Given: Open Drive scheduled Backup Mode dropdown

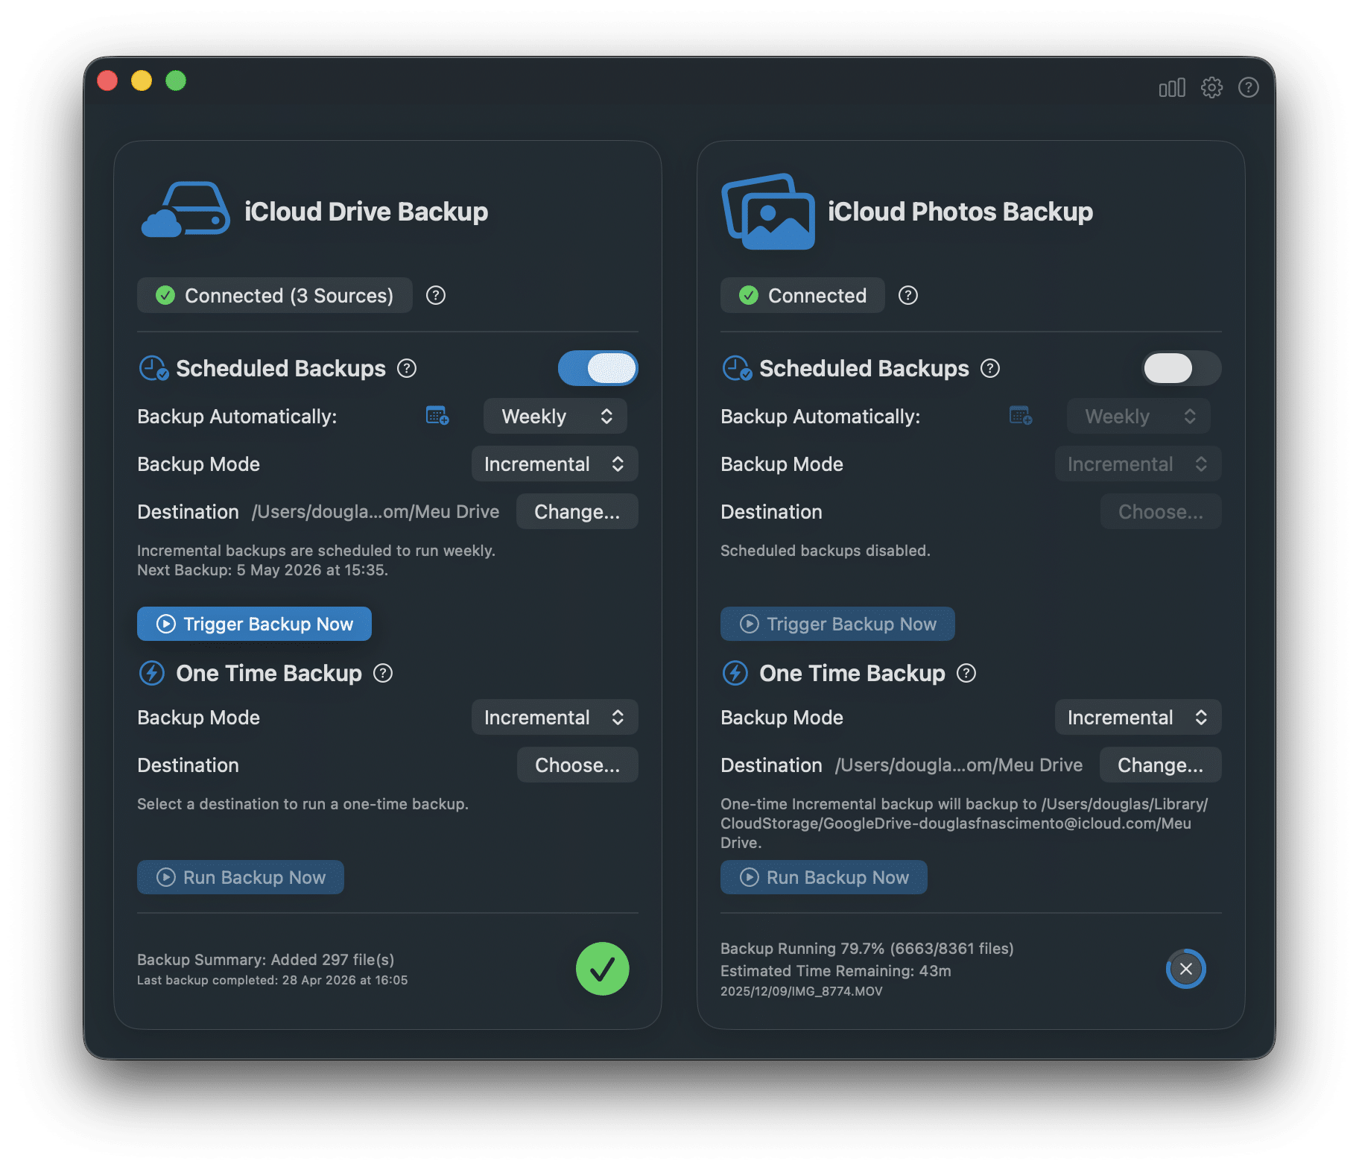Looking at the screenshot, I should click(555, 464).
